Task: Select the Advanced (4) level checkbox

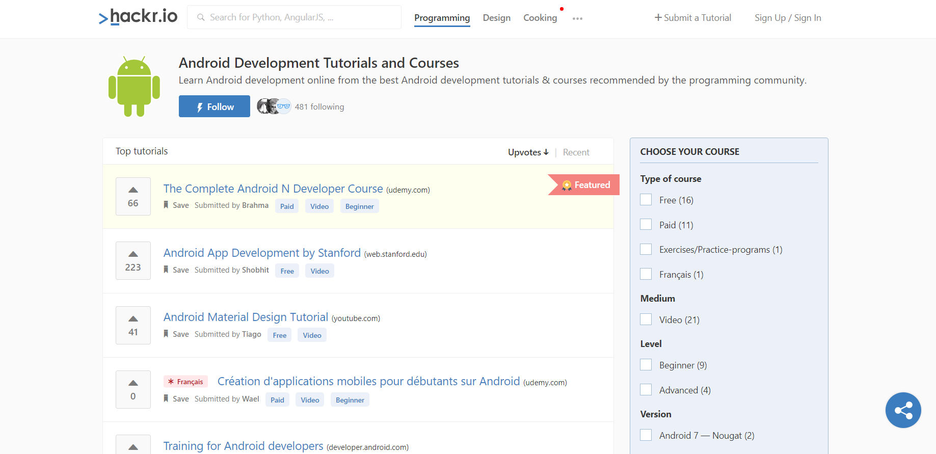Action: pos(646,390)
